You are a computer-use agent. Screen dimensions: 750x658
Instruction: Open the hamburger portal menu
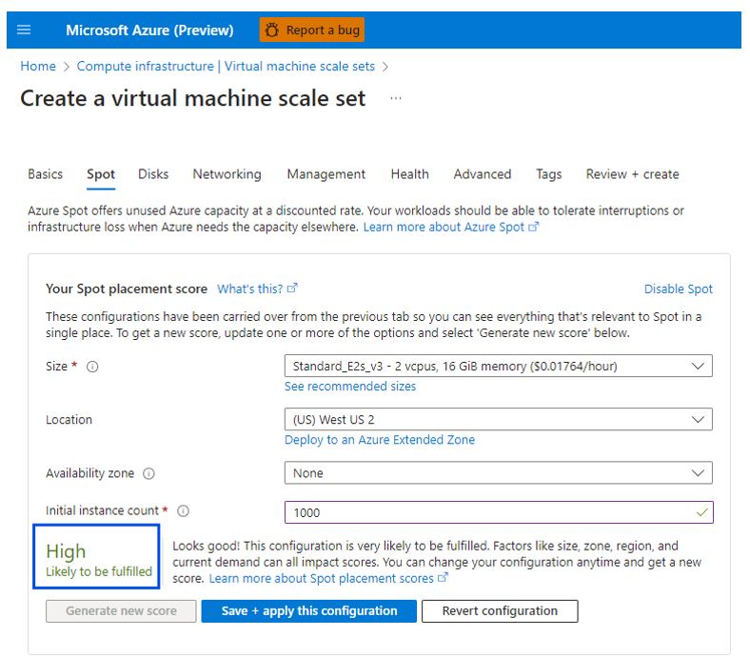coord(24,30)
